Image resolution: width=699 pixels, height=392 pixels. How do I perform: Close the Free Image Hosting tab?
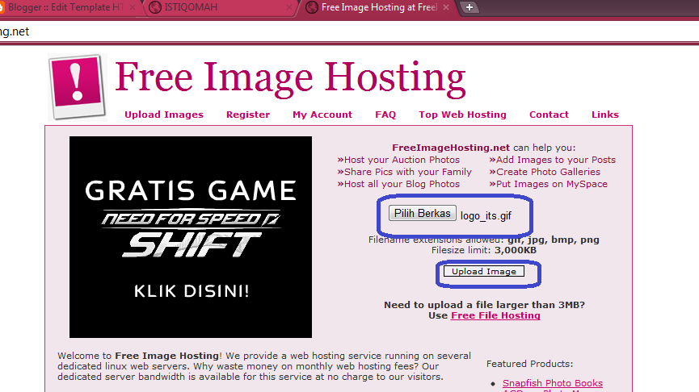point(446,7)
